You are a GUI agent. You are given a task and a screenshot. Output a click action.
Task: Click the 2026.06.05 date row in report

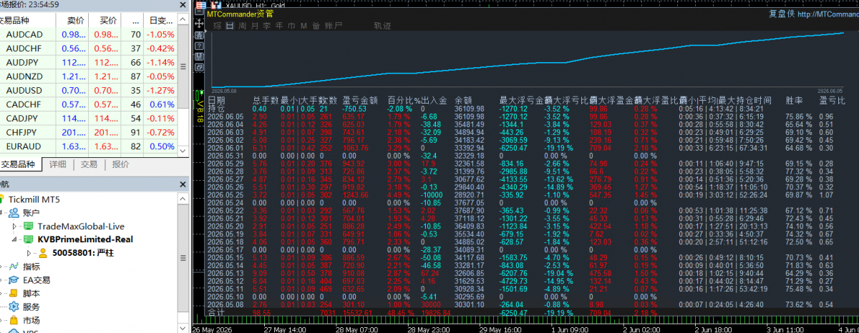tap(521, 116)
